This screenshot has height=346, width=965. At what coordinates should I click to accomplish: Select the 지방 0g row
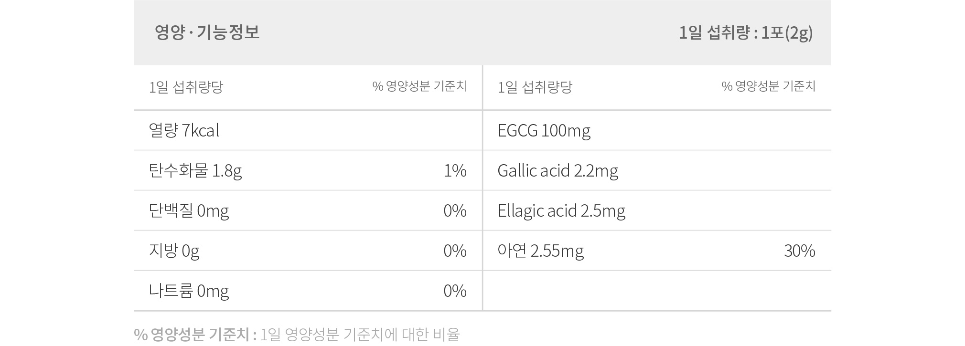point(308,251)
